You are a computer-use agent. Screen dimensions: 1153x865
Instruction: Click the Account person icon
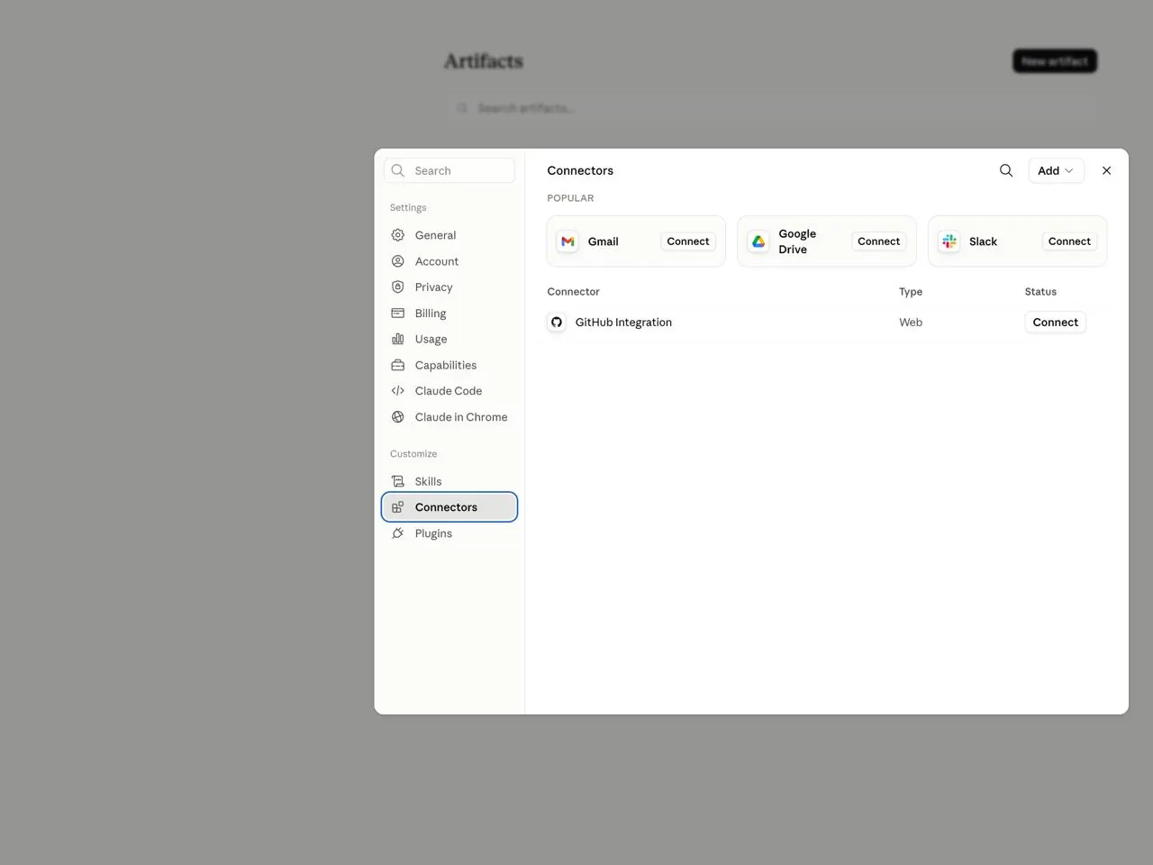pyautogui.click(x=398, y=261)
